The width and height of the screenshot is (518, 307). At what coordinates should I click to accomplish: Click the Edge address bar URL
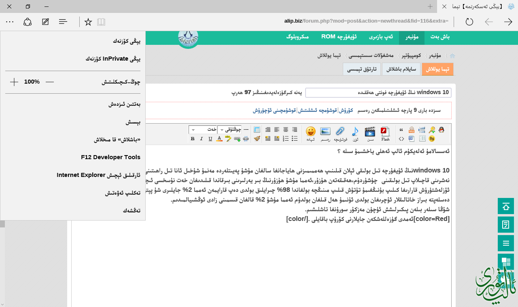(366, 21)
